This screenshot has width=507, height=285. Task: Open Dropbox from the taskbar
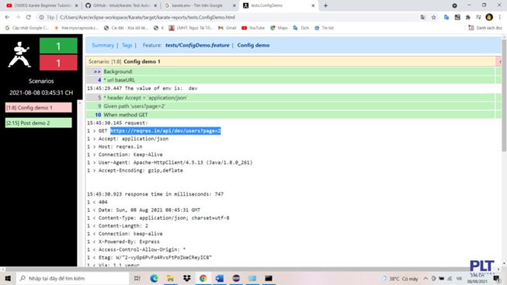point(187,278)
